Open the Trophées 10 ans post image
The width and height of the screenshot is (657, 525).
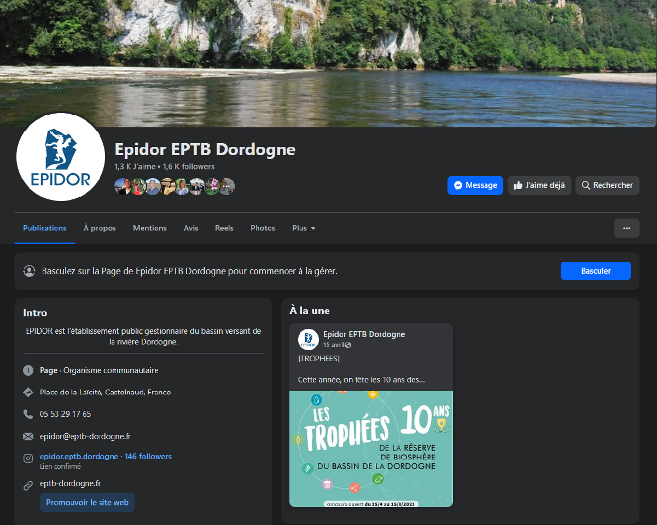[x=371, y=449]
